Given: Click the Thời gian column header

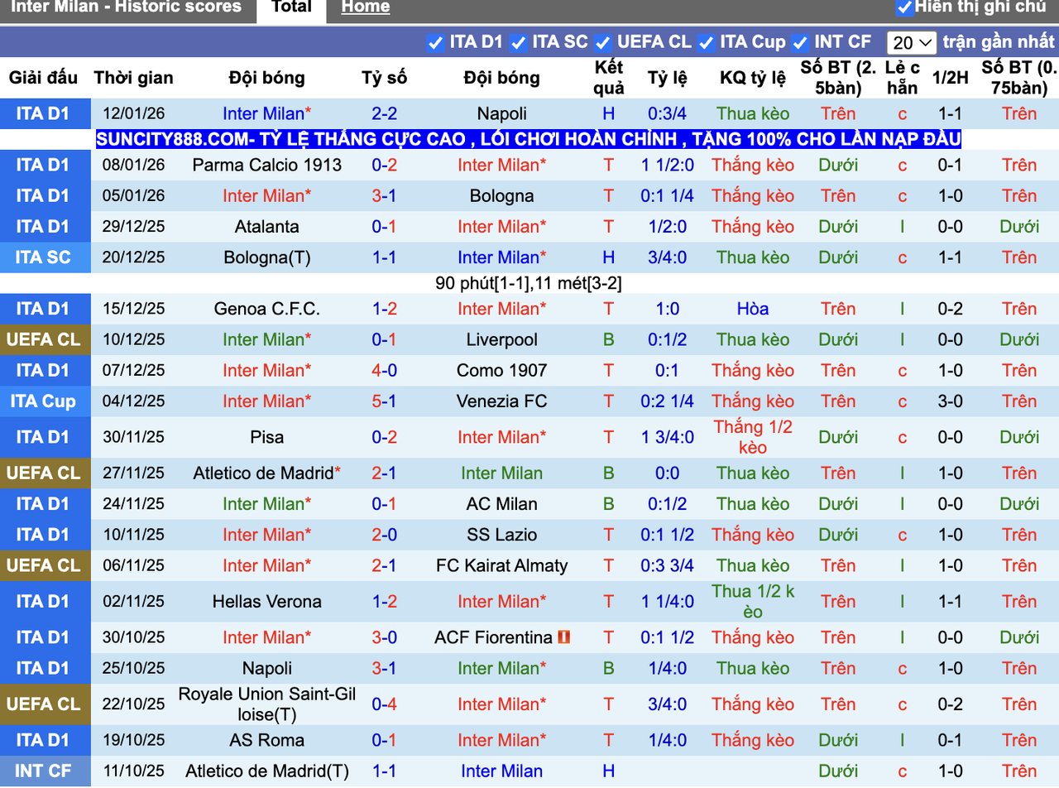Looking at the screenshot, I should [134, 78].
